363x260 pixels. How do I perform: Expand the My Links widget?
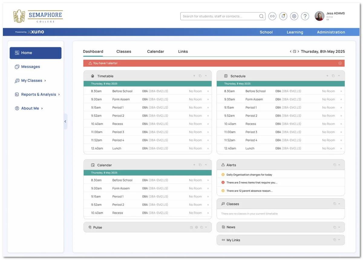[x=339, y=240]
